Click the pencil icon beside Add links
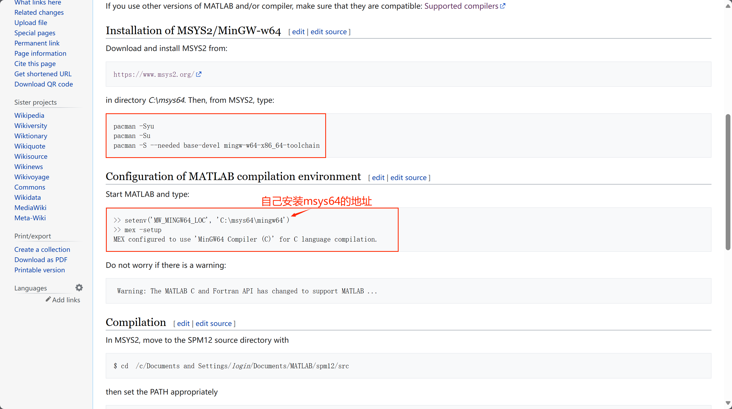Viewport: 732px width, 409px height. [48, 299]
